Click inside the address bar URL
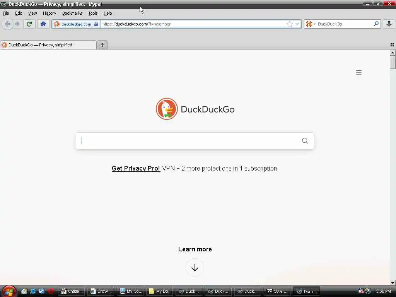 click(193, 24)
